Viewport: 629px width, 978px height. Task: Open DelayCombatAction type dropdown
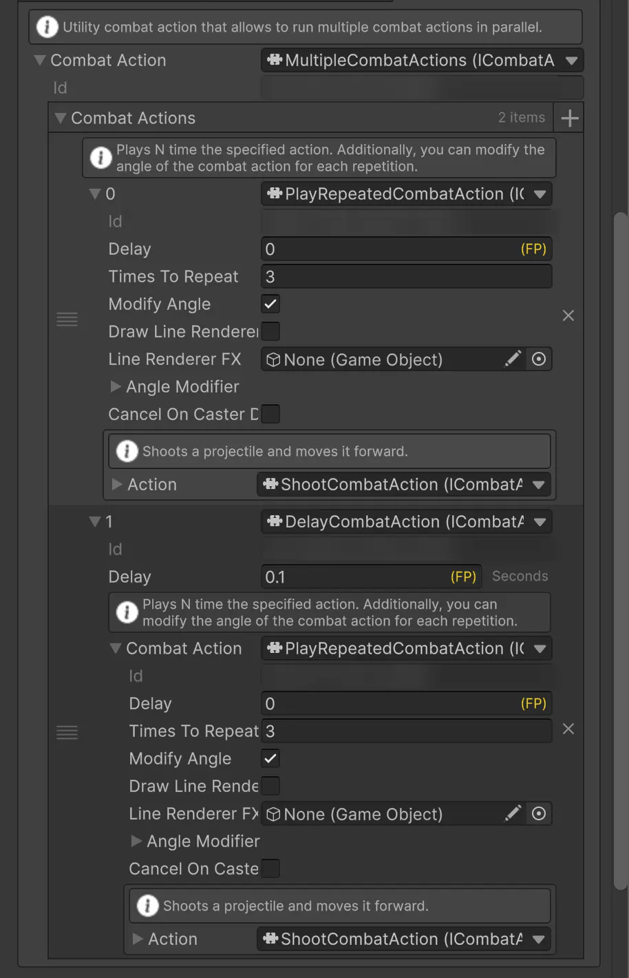[x=406, y=521]
